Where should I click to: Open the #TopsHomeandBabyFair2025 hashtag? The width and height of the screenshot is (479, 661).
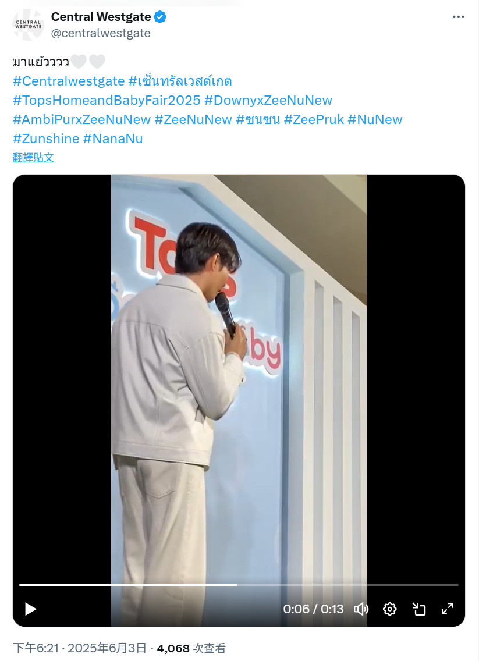(x=107, y=100)
